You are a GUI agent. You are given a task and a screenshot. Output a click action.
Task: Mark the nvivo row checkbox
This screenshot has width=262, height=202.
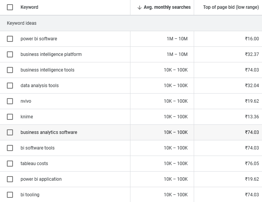[x=10, y=101]
